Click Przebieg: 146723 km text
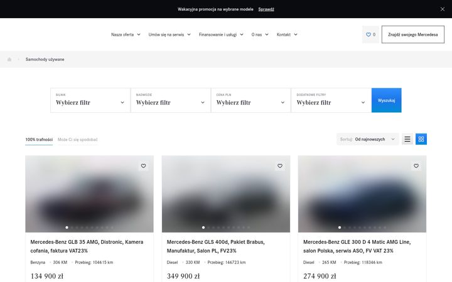 [227, 263]
